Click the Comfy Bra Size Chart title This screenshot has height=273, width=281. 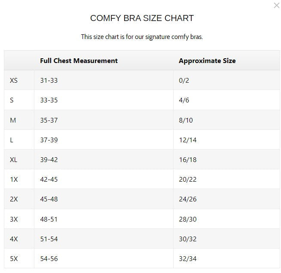pyautogui.click(x=142, y=18)
